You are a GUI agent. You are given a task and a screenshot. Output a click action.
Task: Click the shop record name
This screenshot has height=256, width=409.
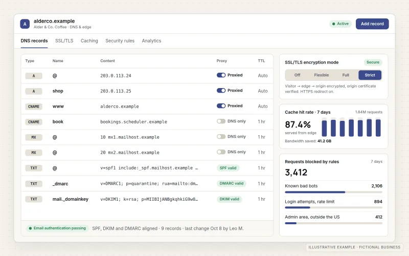pos(58,91)
